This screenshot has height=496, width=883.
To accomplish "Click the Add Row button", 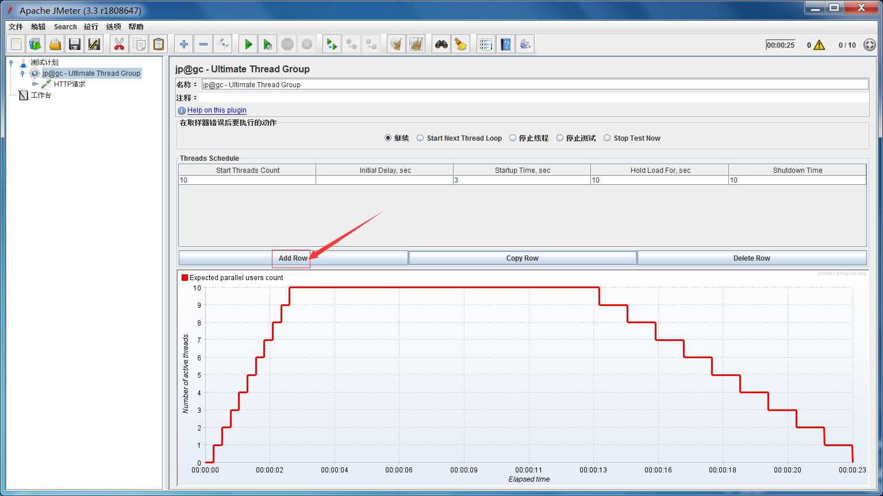I will (293, 258).
